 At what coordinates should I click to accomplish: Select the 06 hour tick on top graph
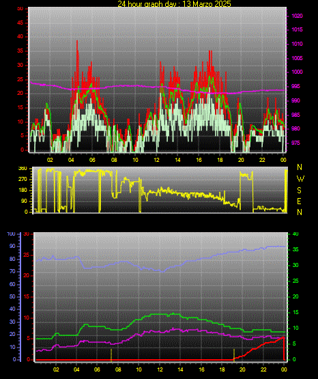92,160
